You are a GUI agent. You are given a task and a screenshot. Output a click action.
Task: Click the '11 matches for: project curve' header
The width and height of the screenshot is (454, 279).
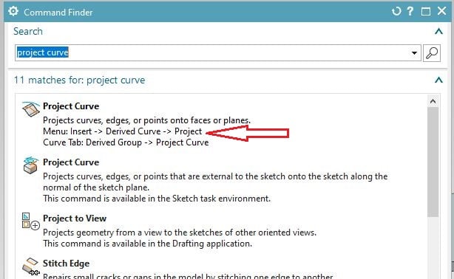tap(79, 80)
